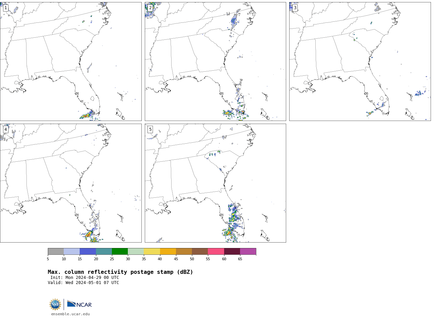Click the panel label number 5
Viewport: 434px width, 318px height.
(x=150, y=129)
